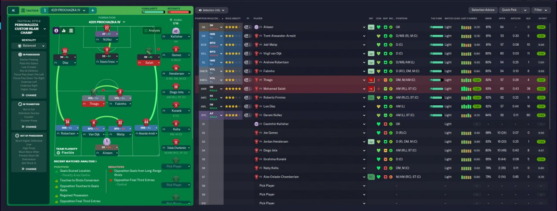Sort by the Role Ability column header
Image resolution: width=557 pixels, height=211 pixels.
tap(233, 18)
